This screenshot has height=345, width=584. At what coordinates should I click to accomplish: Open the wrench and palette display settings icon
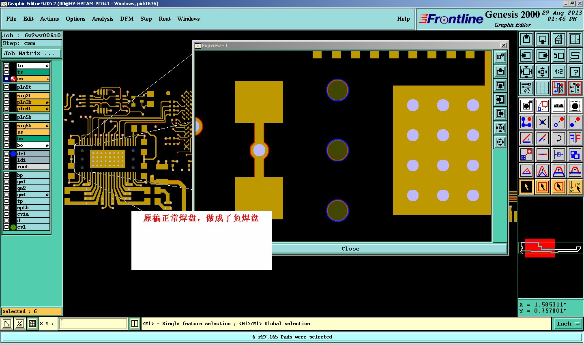526,88
